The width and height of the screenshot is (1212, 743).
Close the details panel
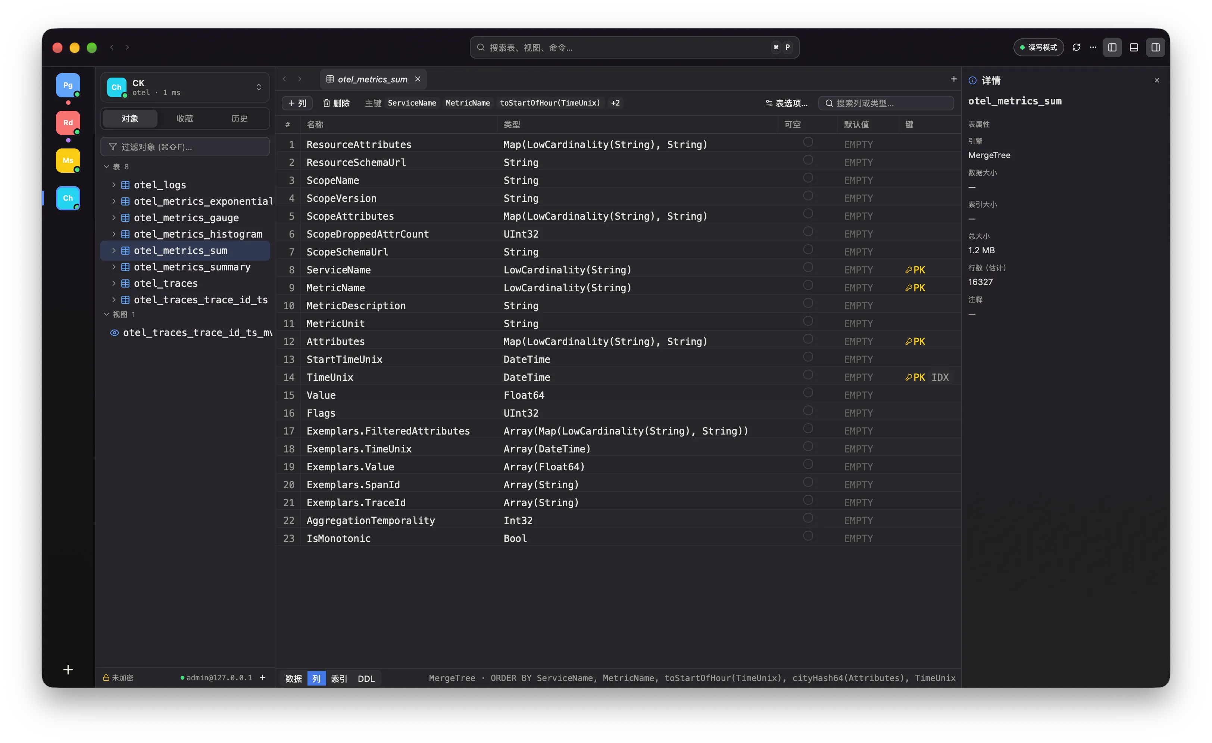(1156, 81)
